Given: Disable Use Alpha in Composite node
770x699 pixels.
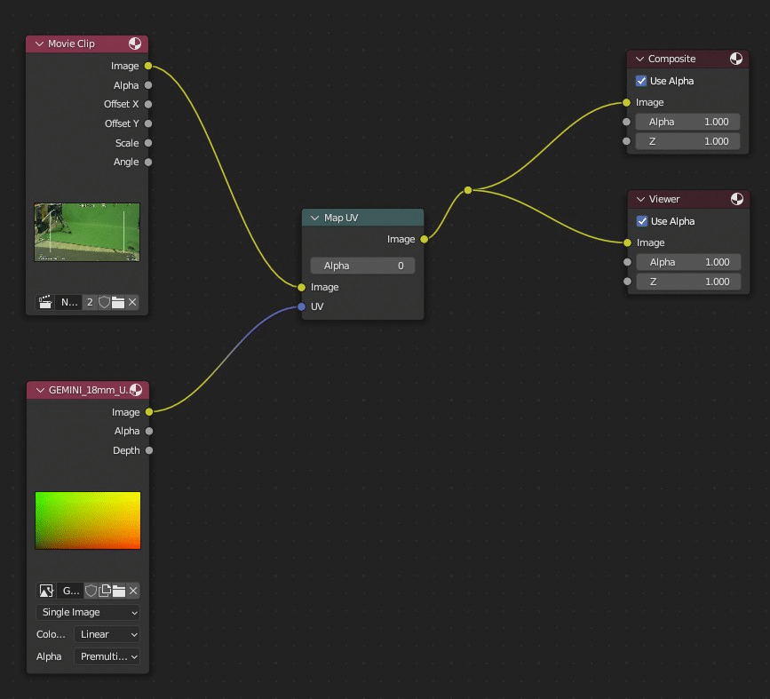Looking at the screenshot, I should point(641,81).
